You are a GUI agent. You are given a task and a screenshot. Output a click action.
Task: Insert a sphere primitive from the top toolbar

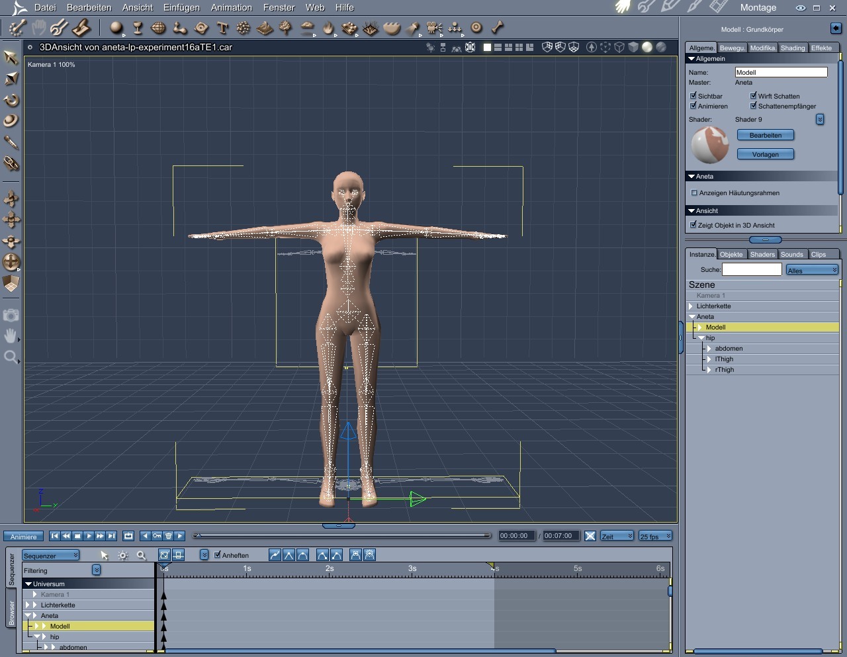pos(116,28)
